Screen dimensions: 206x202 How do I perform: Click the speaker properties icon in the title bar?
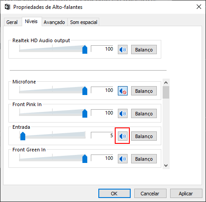pyautogui.click(x=7, y=7)
